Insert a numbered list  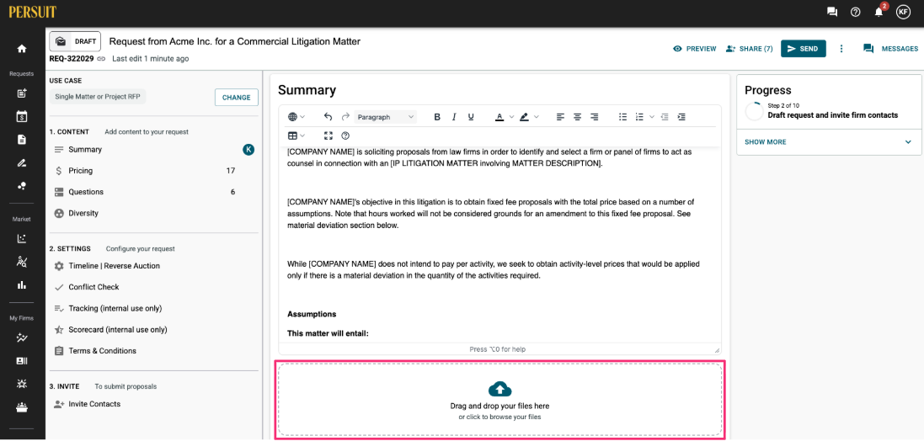point(639,117)
